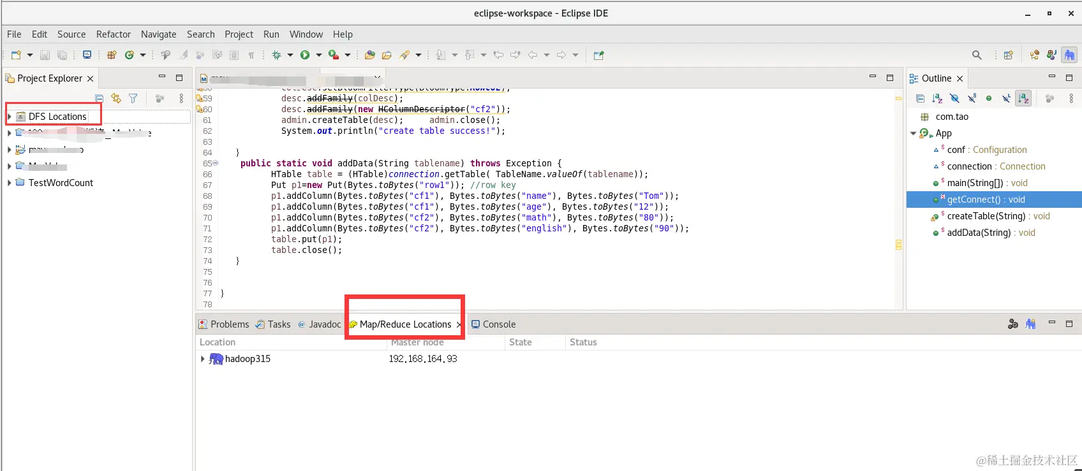The width and height of the screenshot is (1082, 471).
Task: Open the Refactor menu
Action: click(114, 34)
